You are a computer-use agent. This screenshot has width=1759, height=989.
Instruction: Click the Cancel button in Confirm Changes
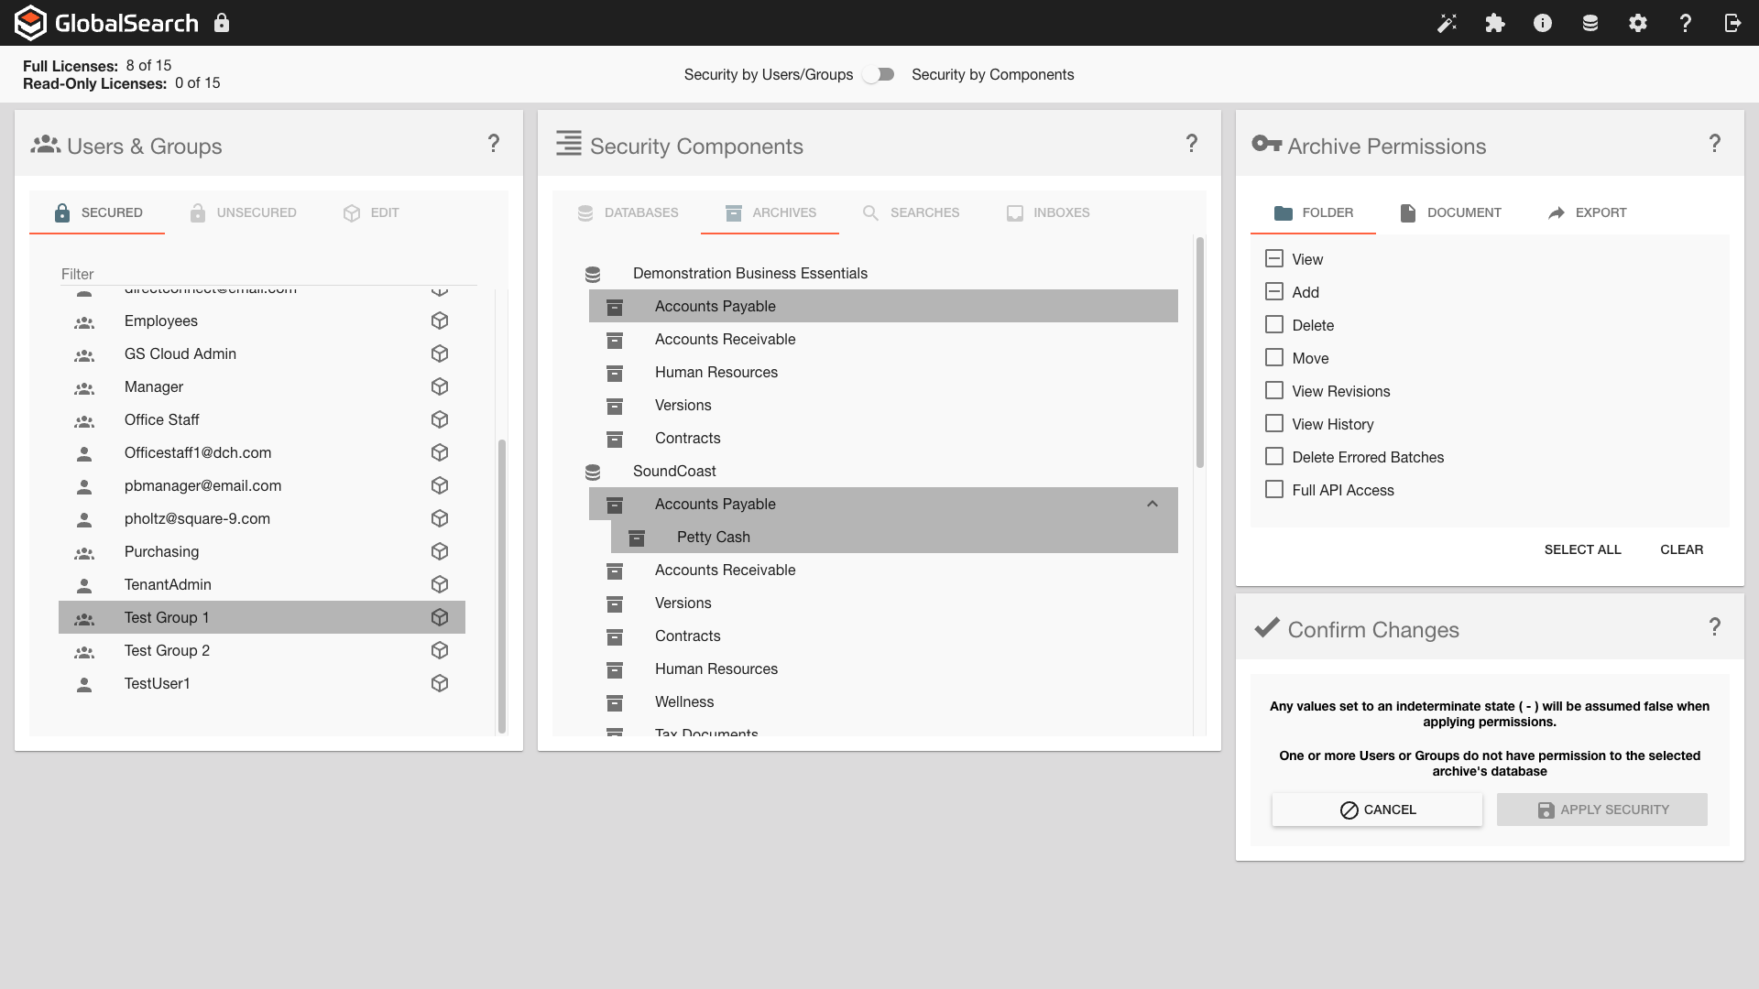point(1377,810)
